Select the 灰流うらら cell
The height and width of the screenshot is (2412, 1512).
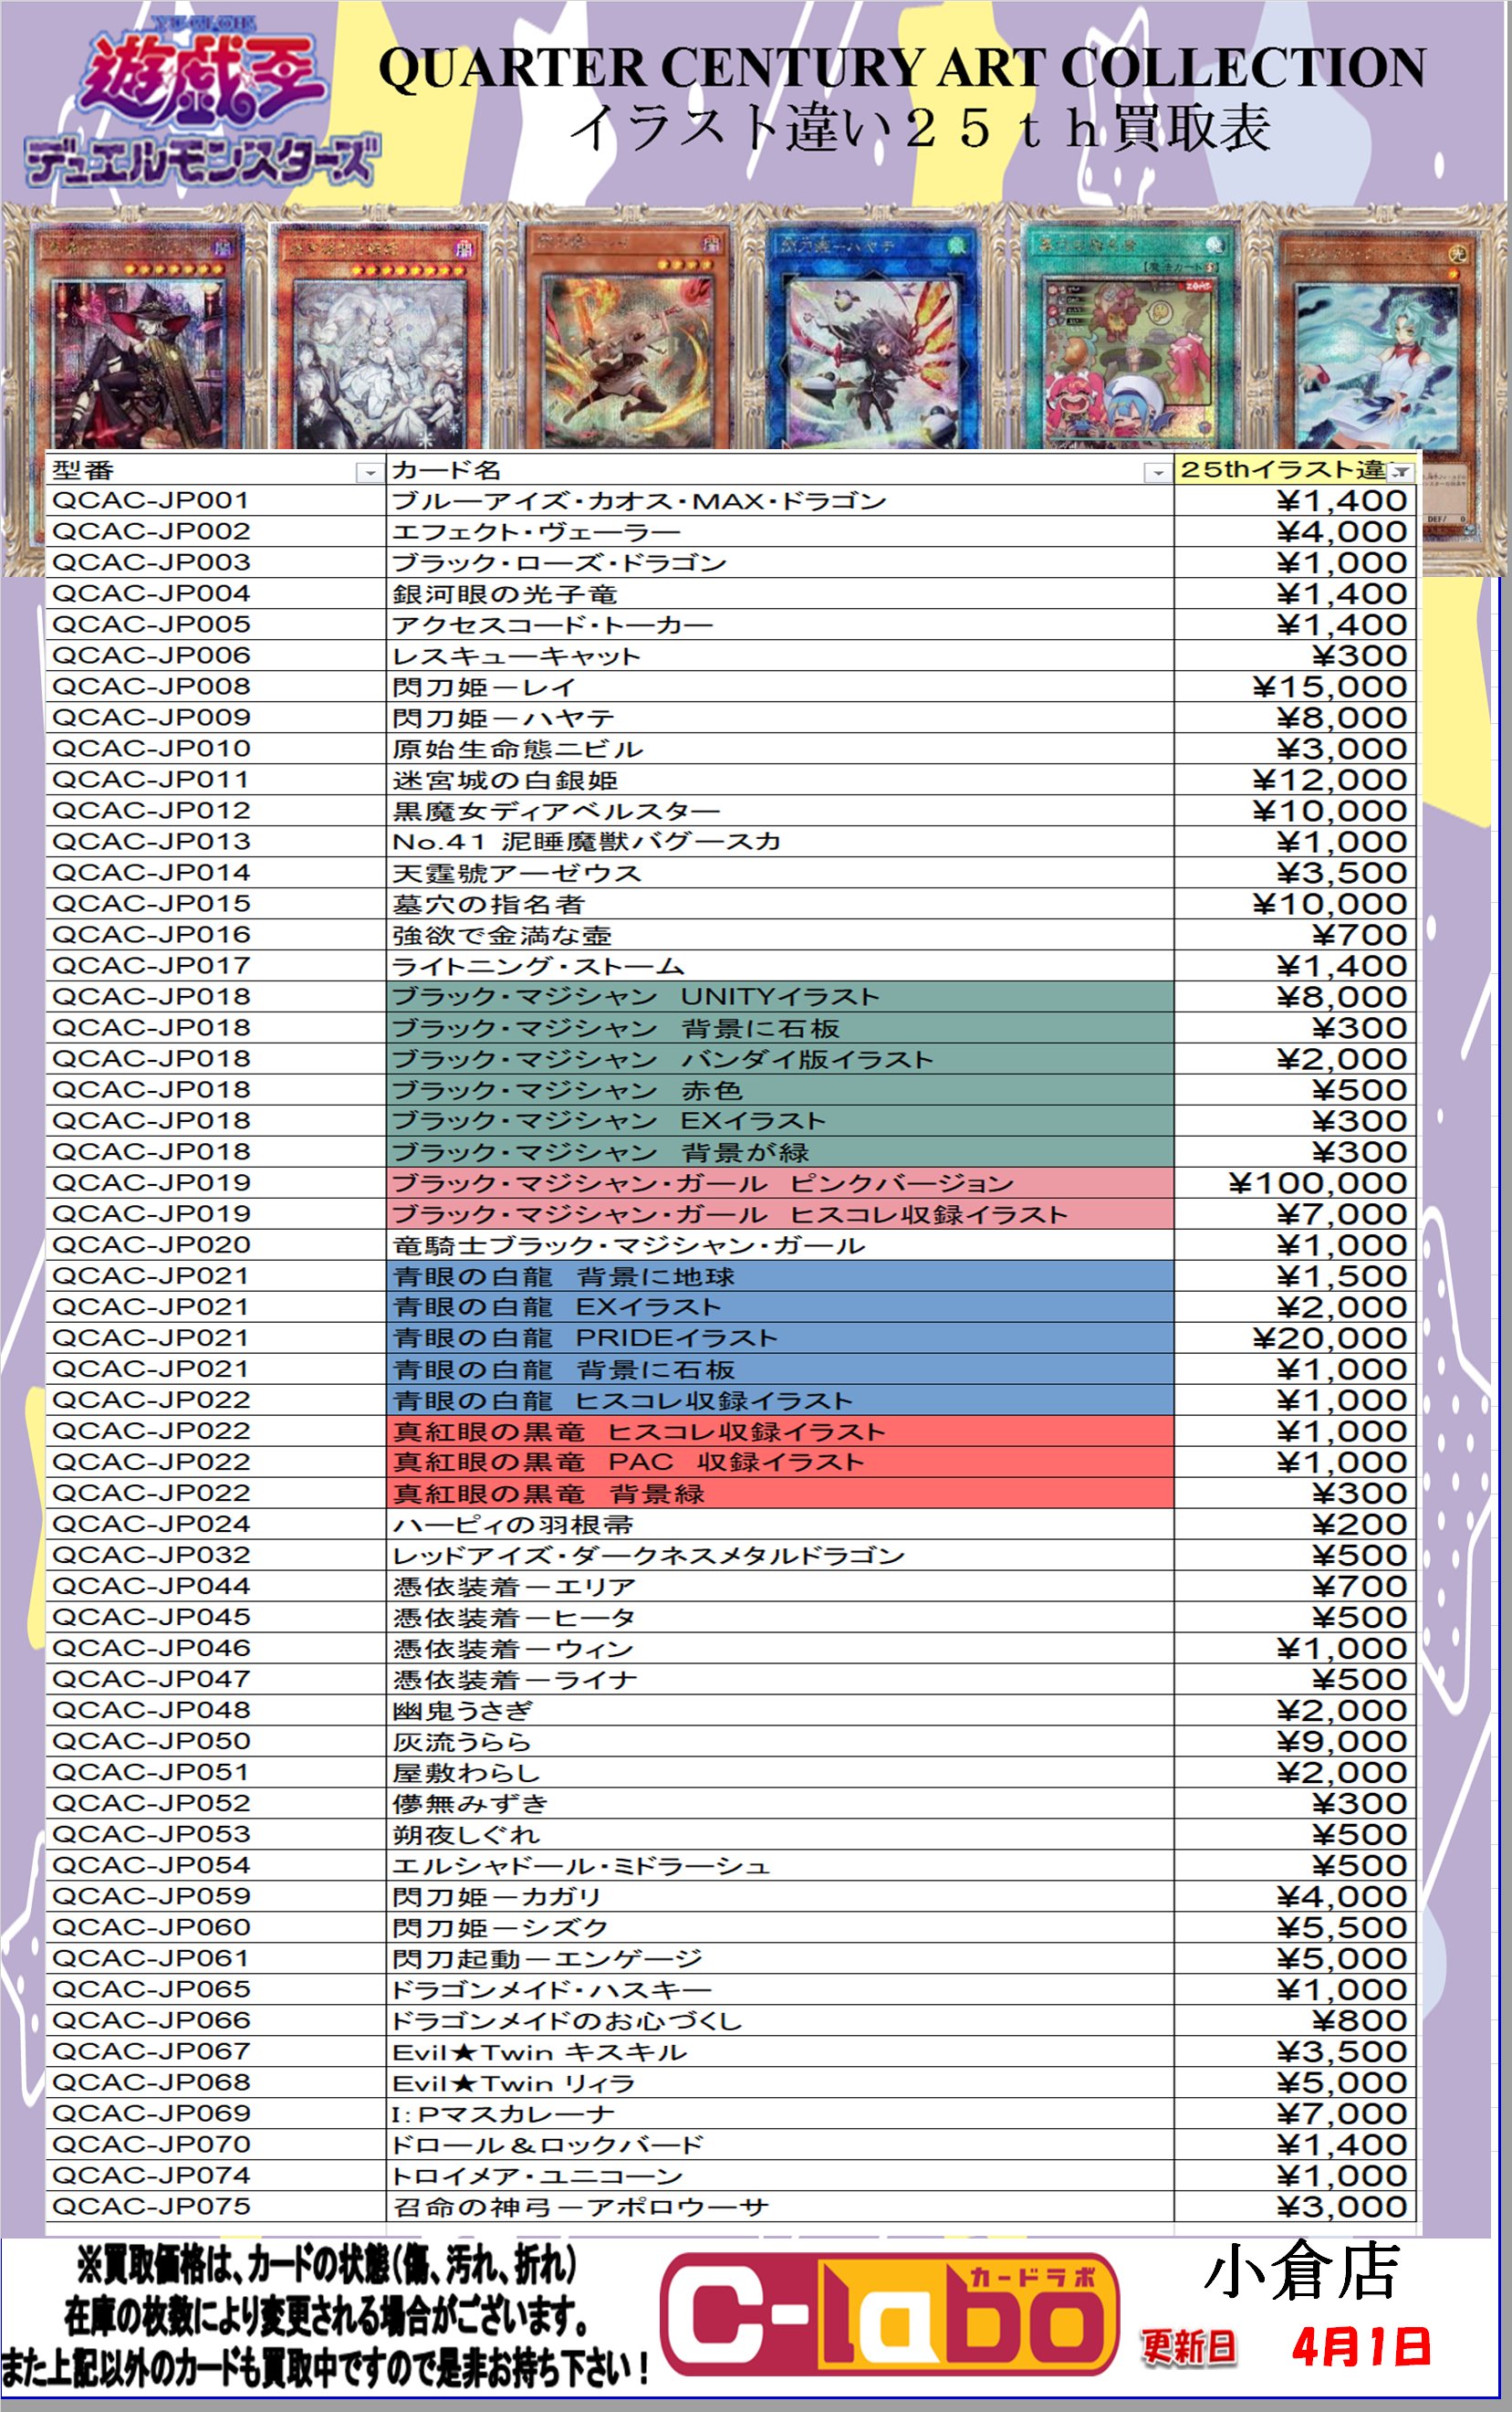point(780,1742)
